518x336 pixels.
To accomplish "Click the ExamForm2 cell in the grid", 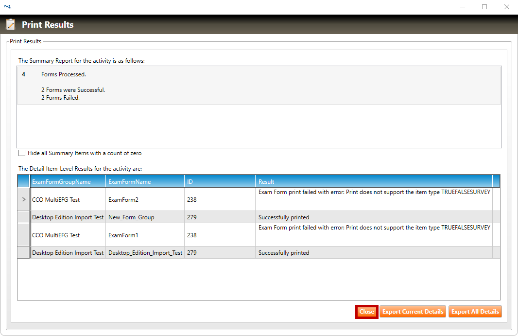I will click(x=145, y=199).
